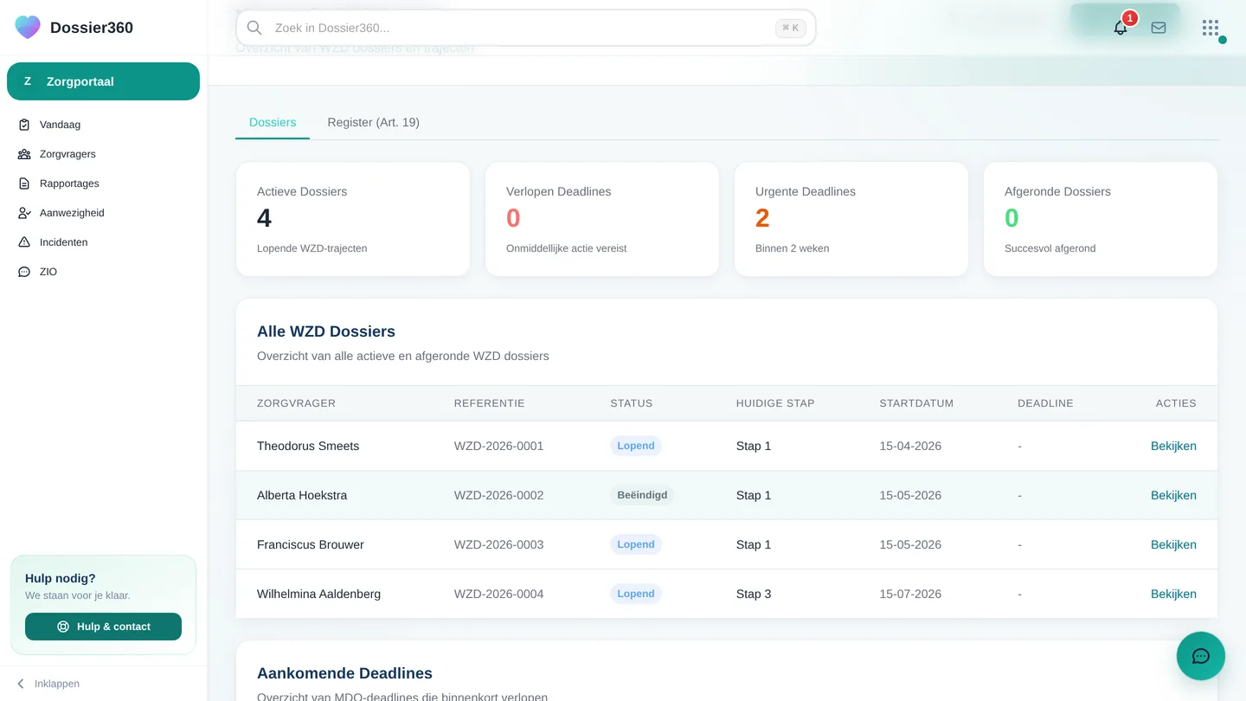
Task: Click the Aankomende Deadlines heading
Action: (344, 673)
